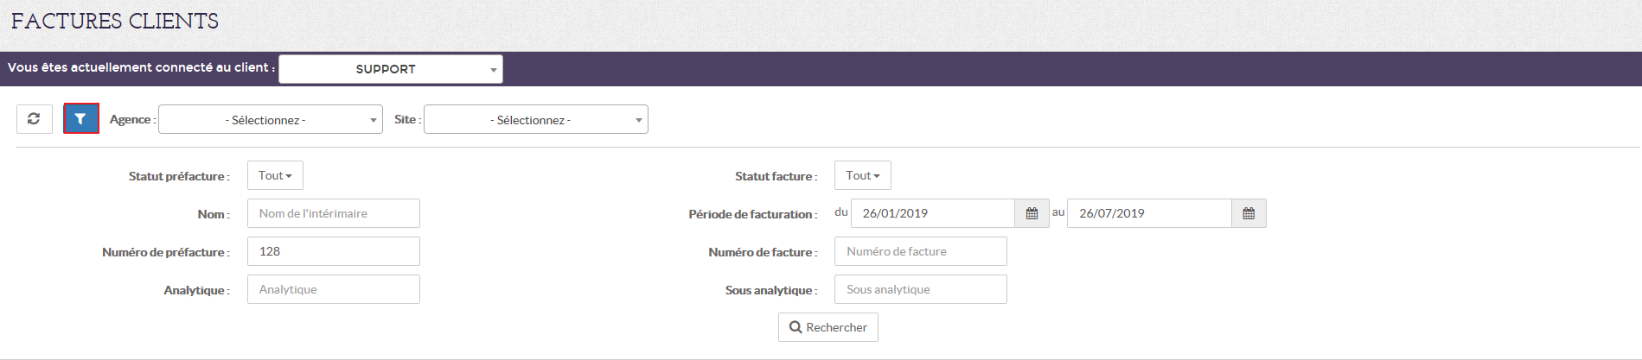Image resolution: width=1642 pixels, height=360 pixels.
Task: Click the Rechercher search button
Action: pyautogui.click(x=828, y=327)
